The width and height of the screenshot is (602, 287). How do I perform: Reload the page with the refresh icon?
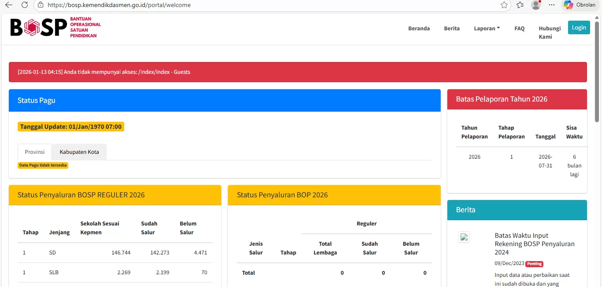(x=25, y=5)
